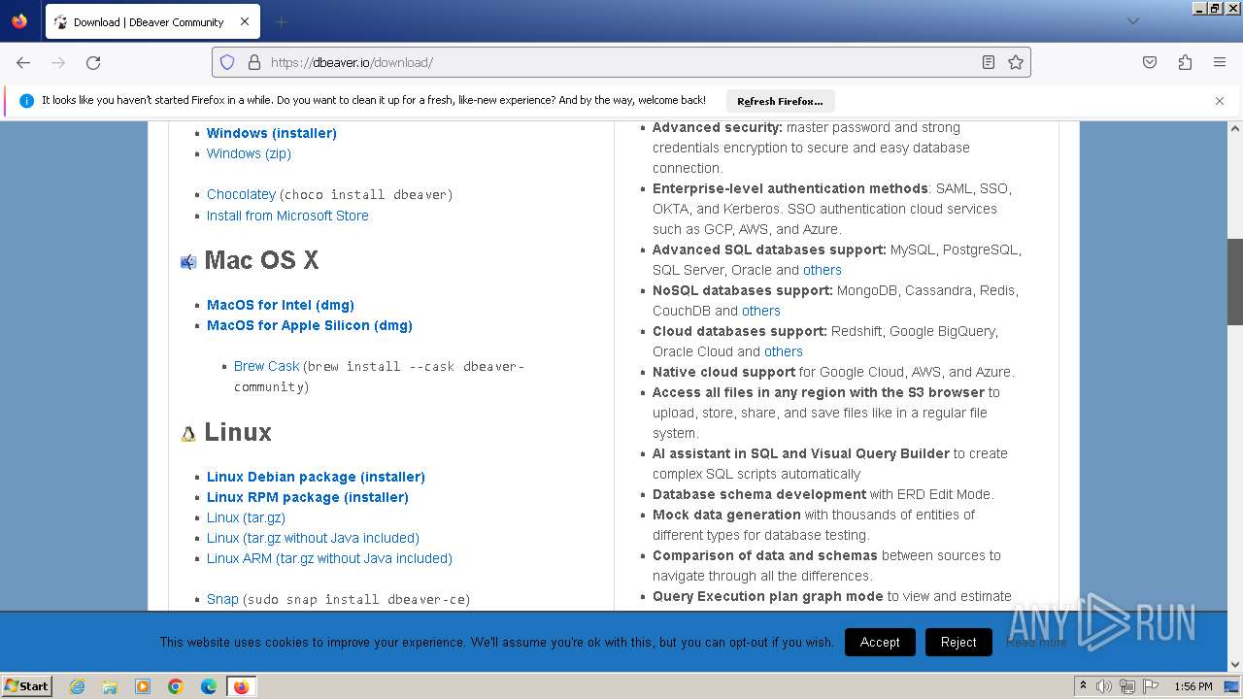Open the Chocolatey link
This screenshot has height=699, width=1243.
(x=241, y=194)
